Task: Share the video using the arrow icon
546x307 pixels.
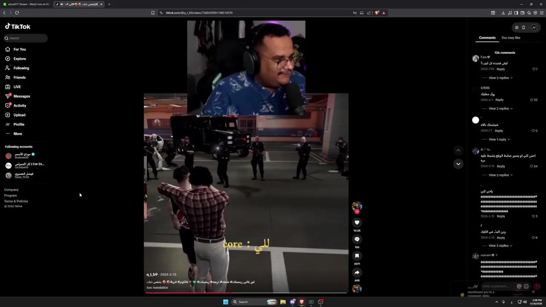Action: tap(357, 272)
